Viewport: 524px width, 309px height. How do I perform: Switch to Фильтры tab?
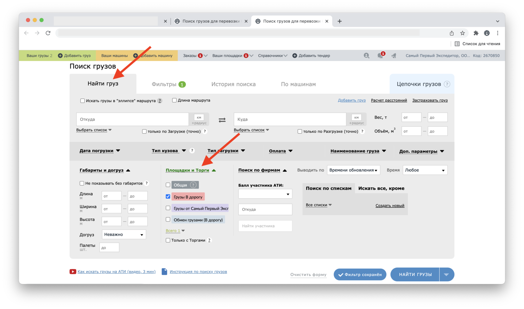click(x=169, y=84)
